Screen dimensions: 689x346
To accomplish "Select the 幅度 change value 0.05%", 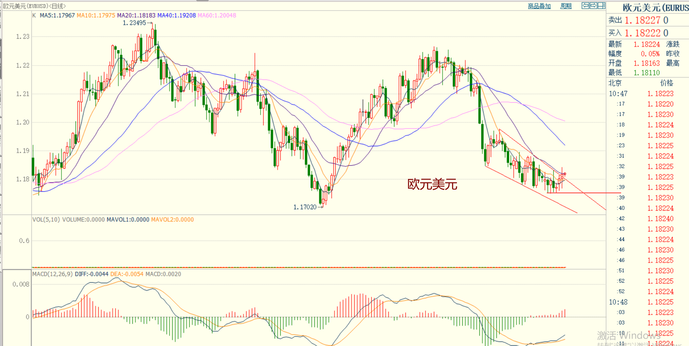I will 650,54.
